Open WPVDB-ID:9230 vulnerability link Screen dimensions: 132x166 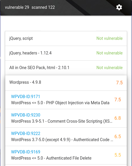point(26,115)
